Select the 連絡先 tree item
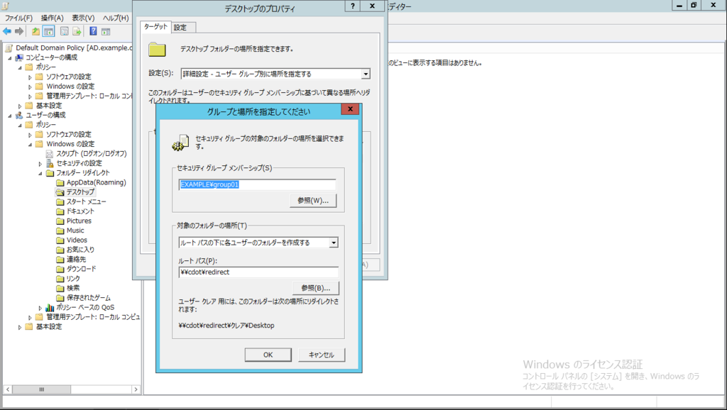Screen dimensions: 727x410 76,260
